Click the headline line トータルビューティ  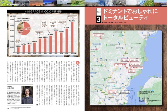[125, 18]
